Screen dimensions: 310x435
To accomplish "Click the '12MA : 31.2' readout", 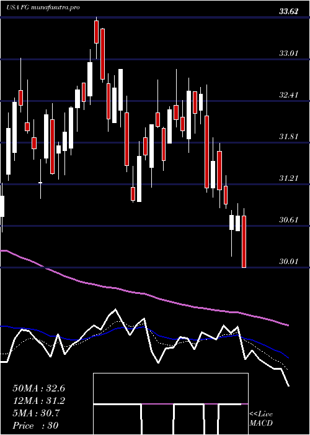I will tap(38, 401).
